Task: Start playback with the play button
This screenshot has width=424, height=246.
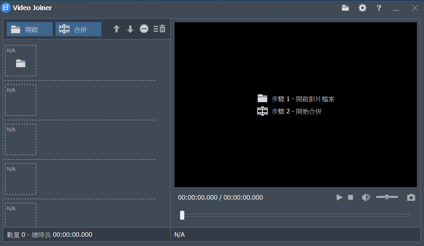Action: tap(340, 198)
